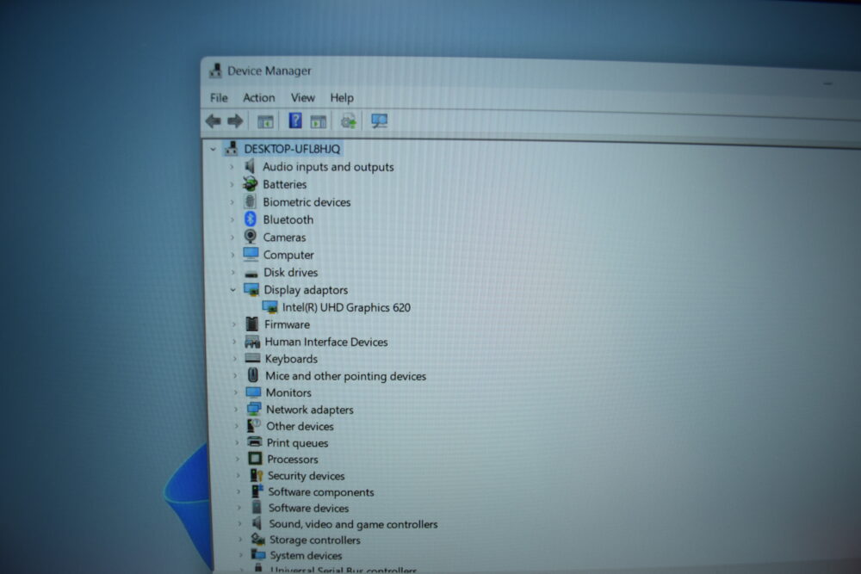Expand the Cameras category

[232, 237]
